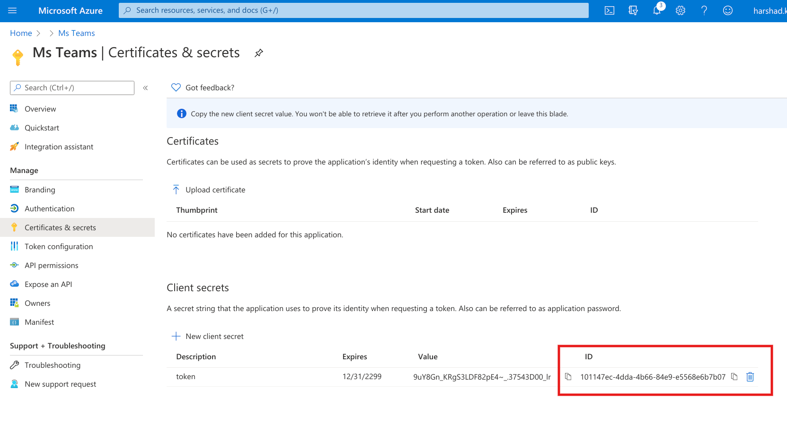787x442 pixels.
Task: Click the help question mark icon
Action: coord(704,10)
